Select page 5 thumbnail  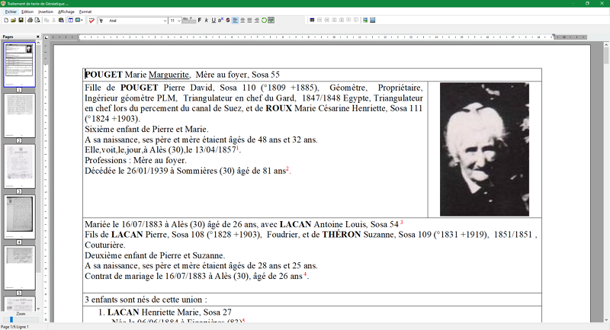[20, 268]
